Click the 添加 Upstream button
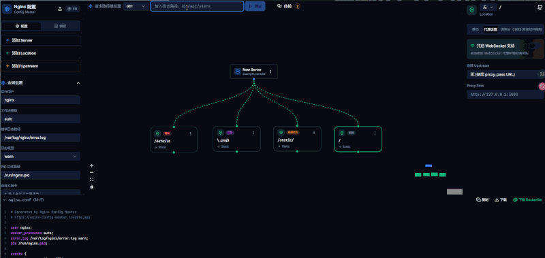 [41, 66]
